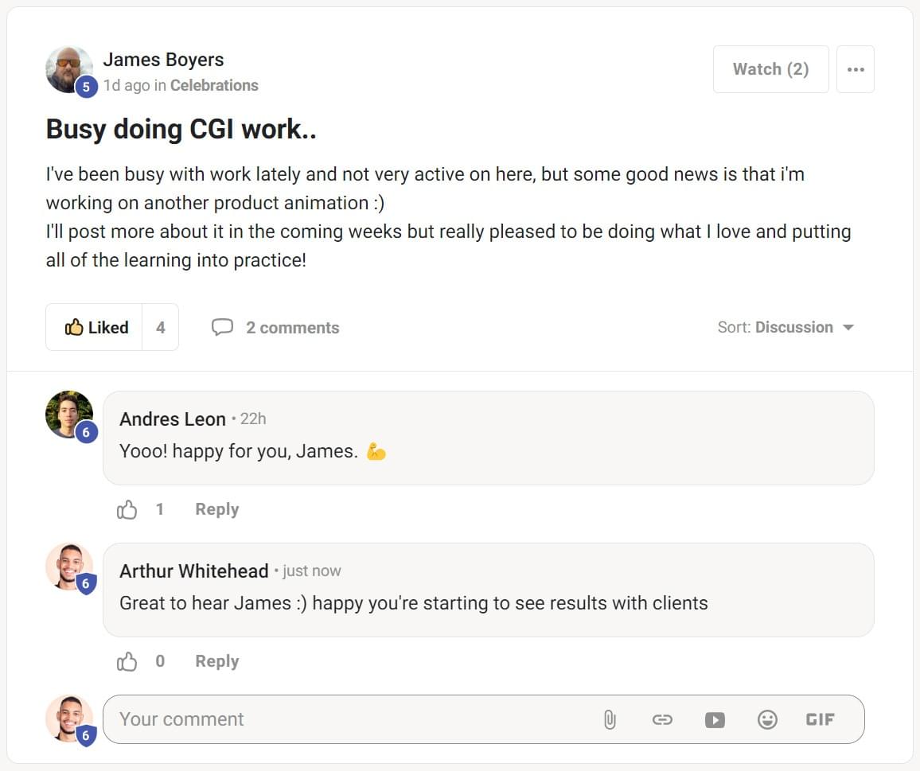Click the speech bubble comments icon
The width and height of the screenshot is (920, 771).
(x=222, y=327)
